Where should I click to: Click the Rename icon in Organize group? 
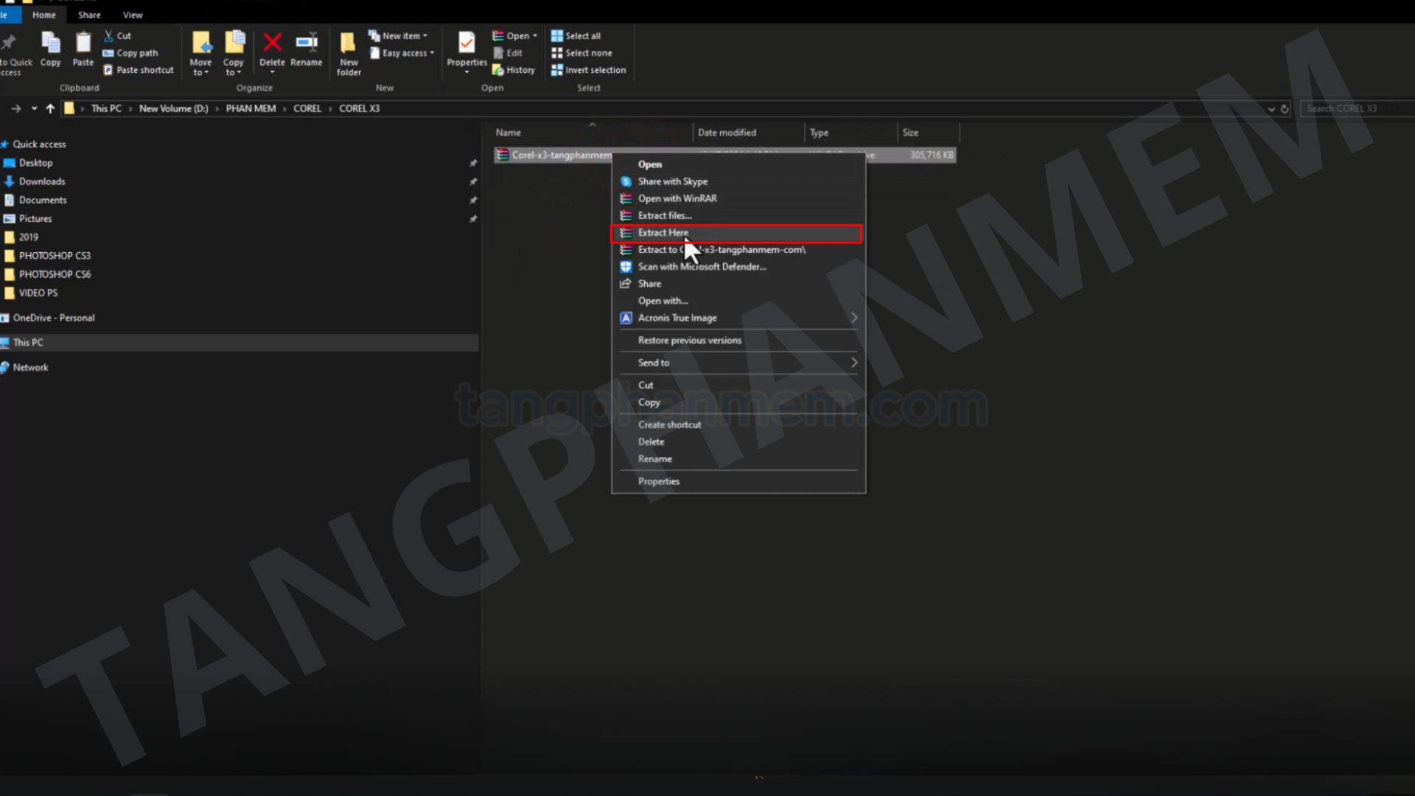pos(307,44)
